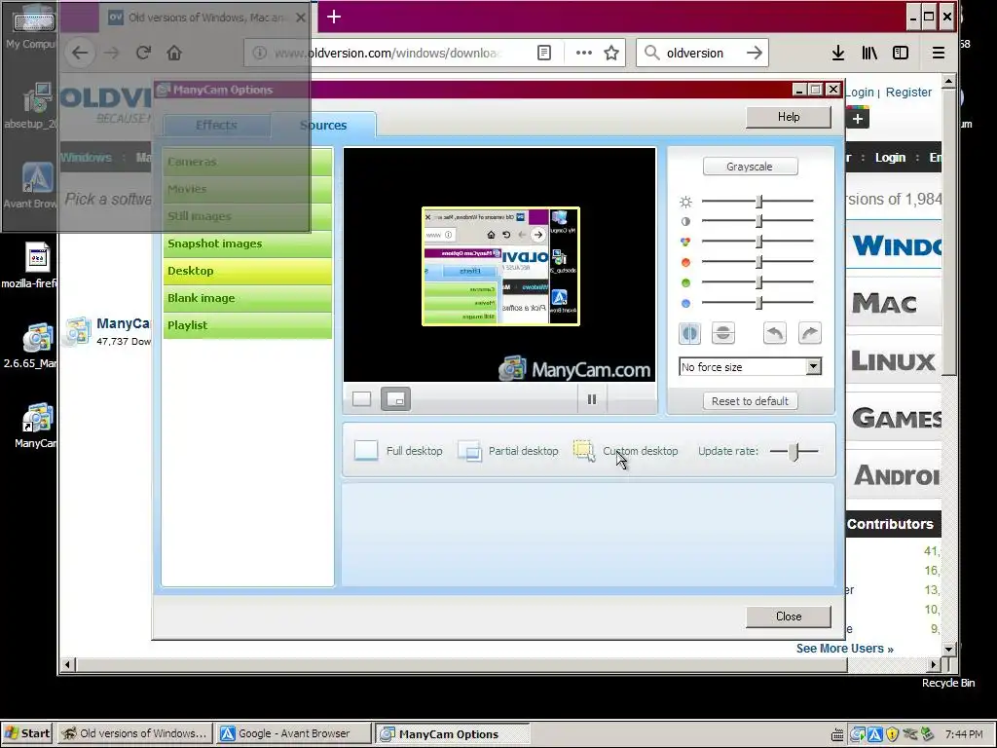Click the desktop preview thumbnail
Viewport: 997px width, 748px height.
click(x=501, y=266)
